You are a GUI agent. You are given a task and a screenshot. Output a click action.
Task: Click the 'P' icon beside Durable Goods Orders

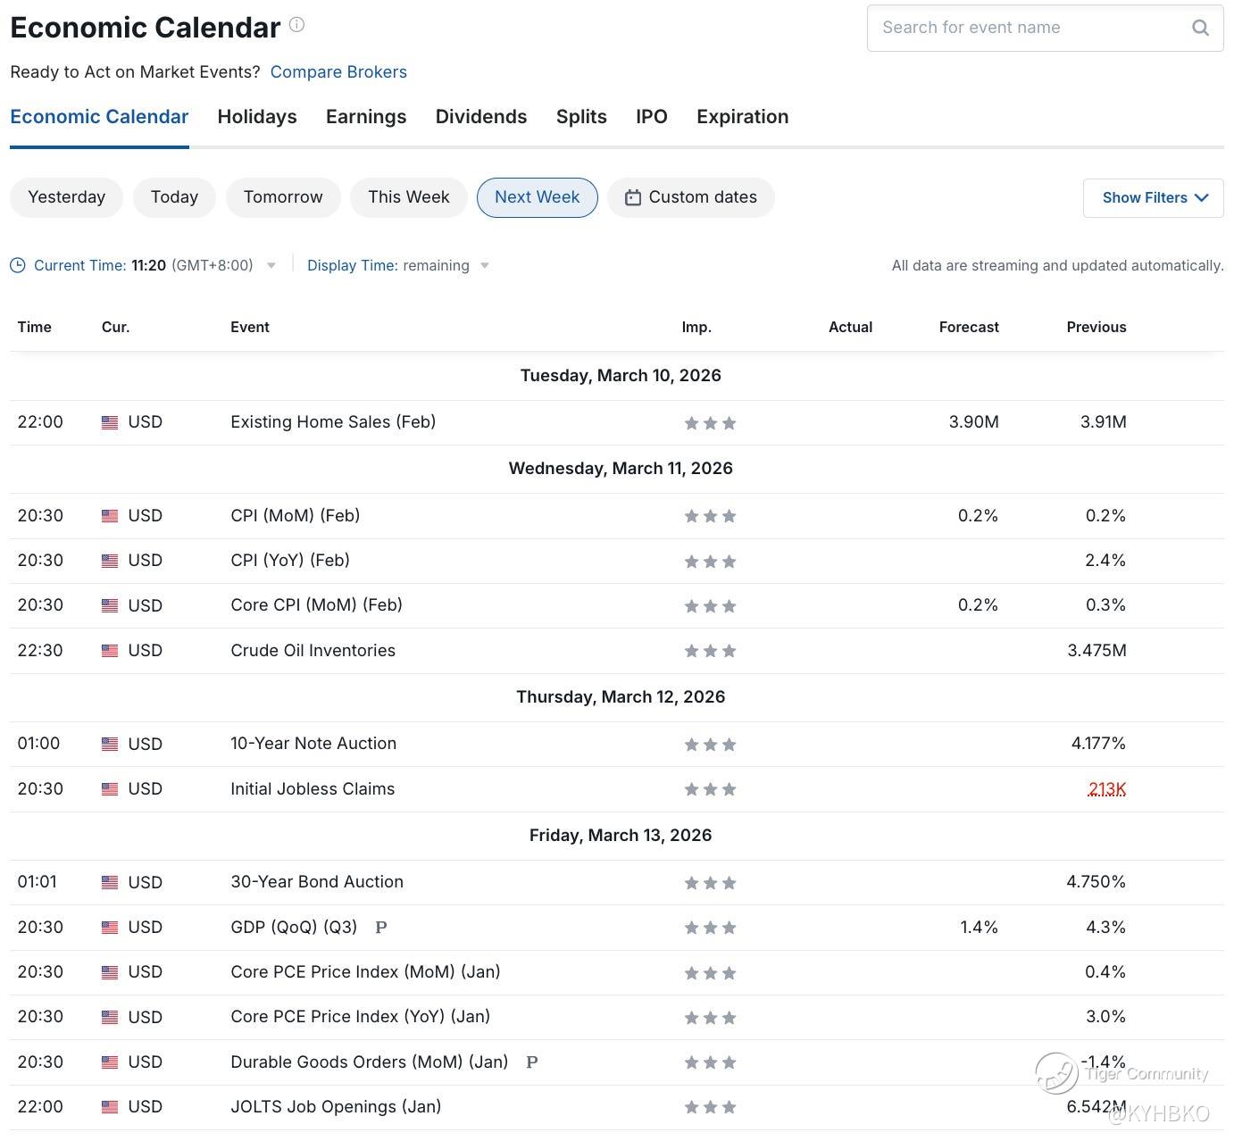pos(532,1062)
